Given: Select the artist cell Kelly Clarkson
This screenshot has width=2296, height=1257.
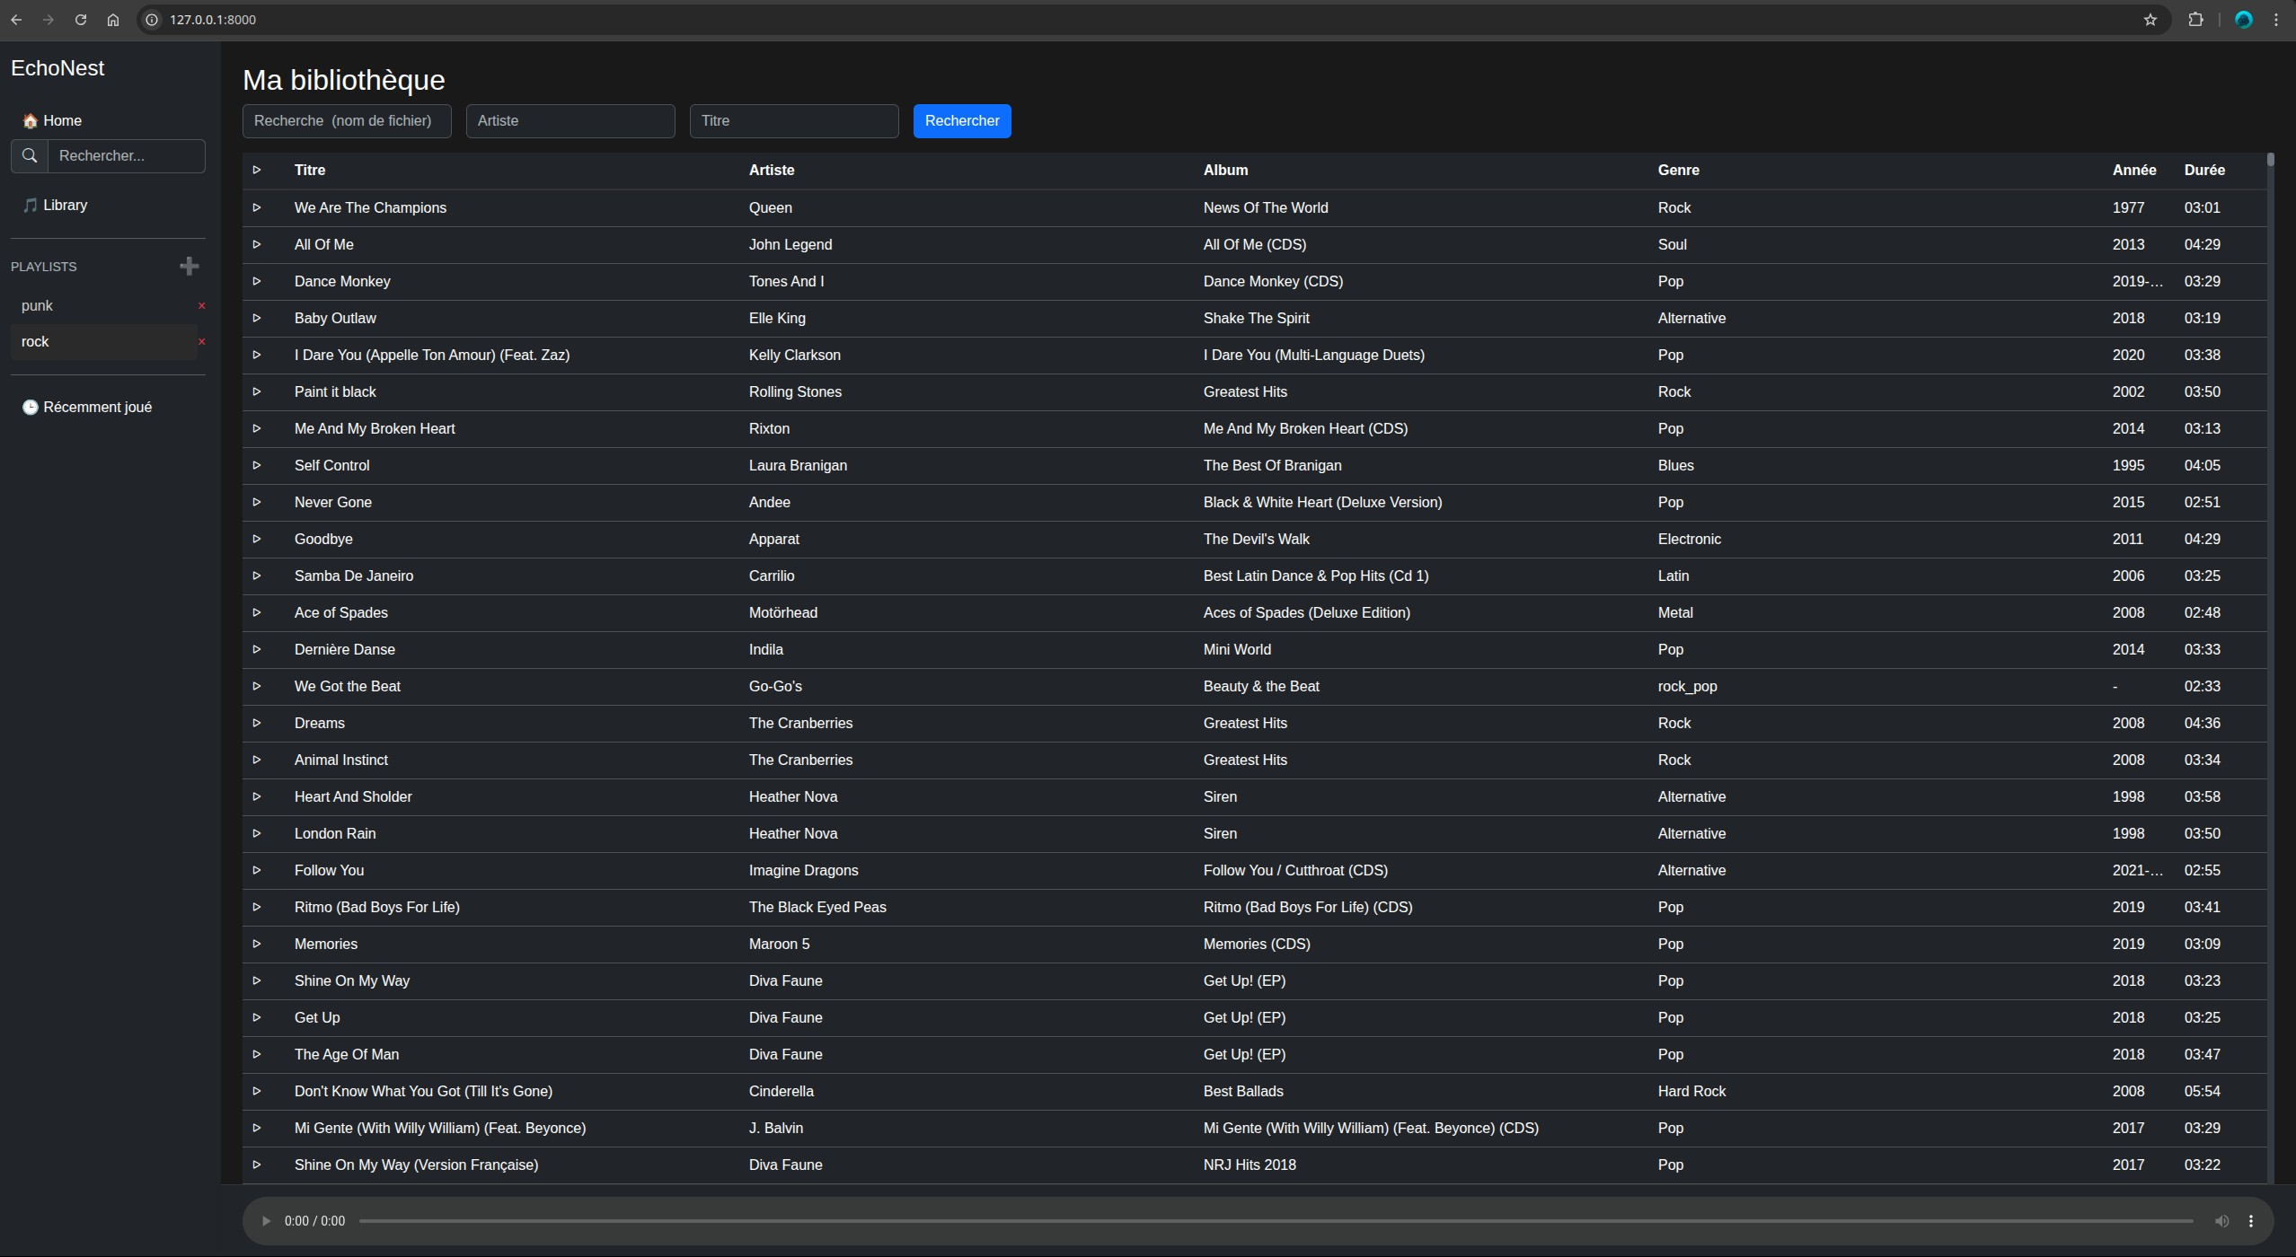Looking at the screenshot, I should (x=795, y=355).
